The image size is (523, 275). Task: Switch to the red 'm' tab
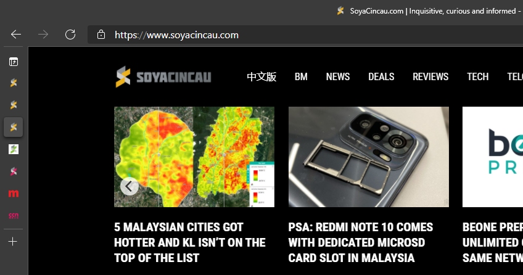click(x=14, y=194)
